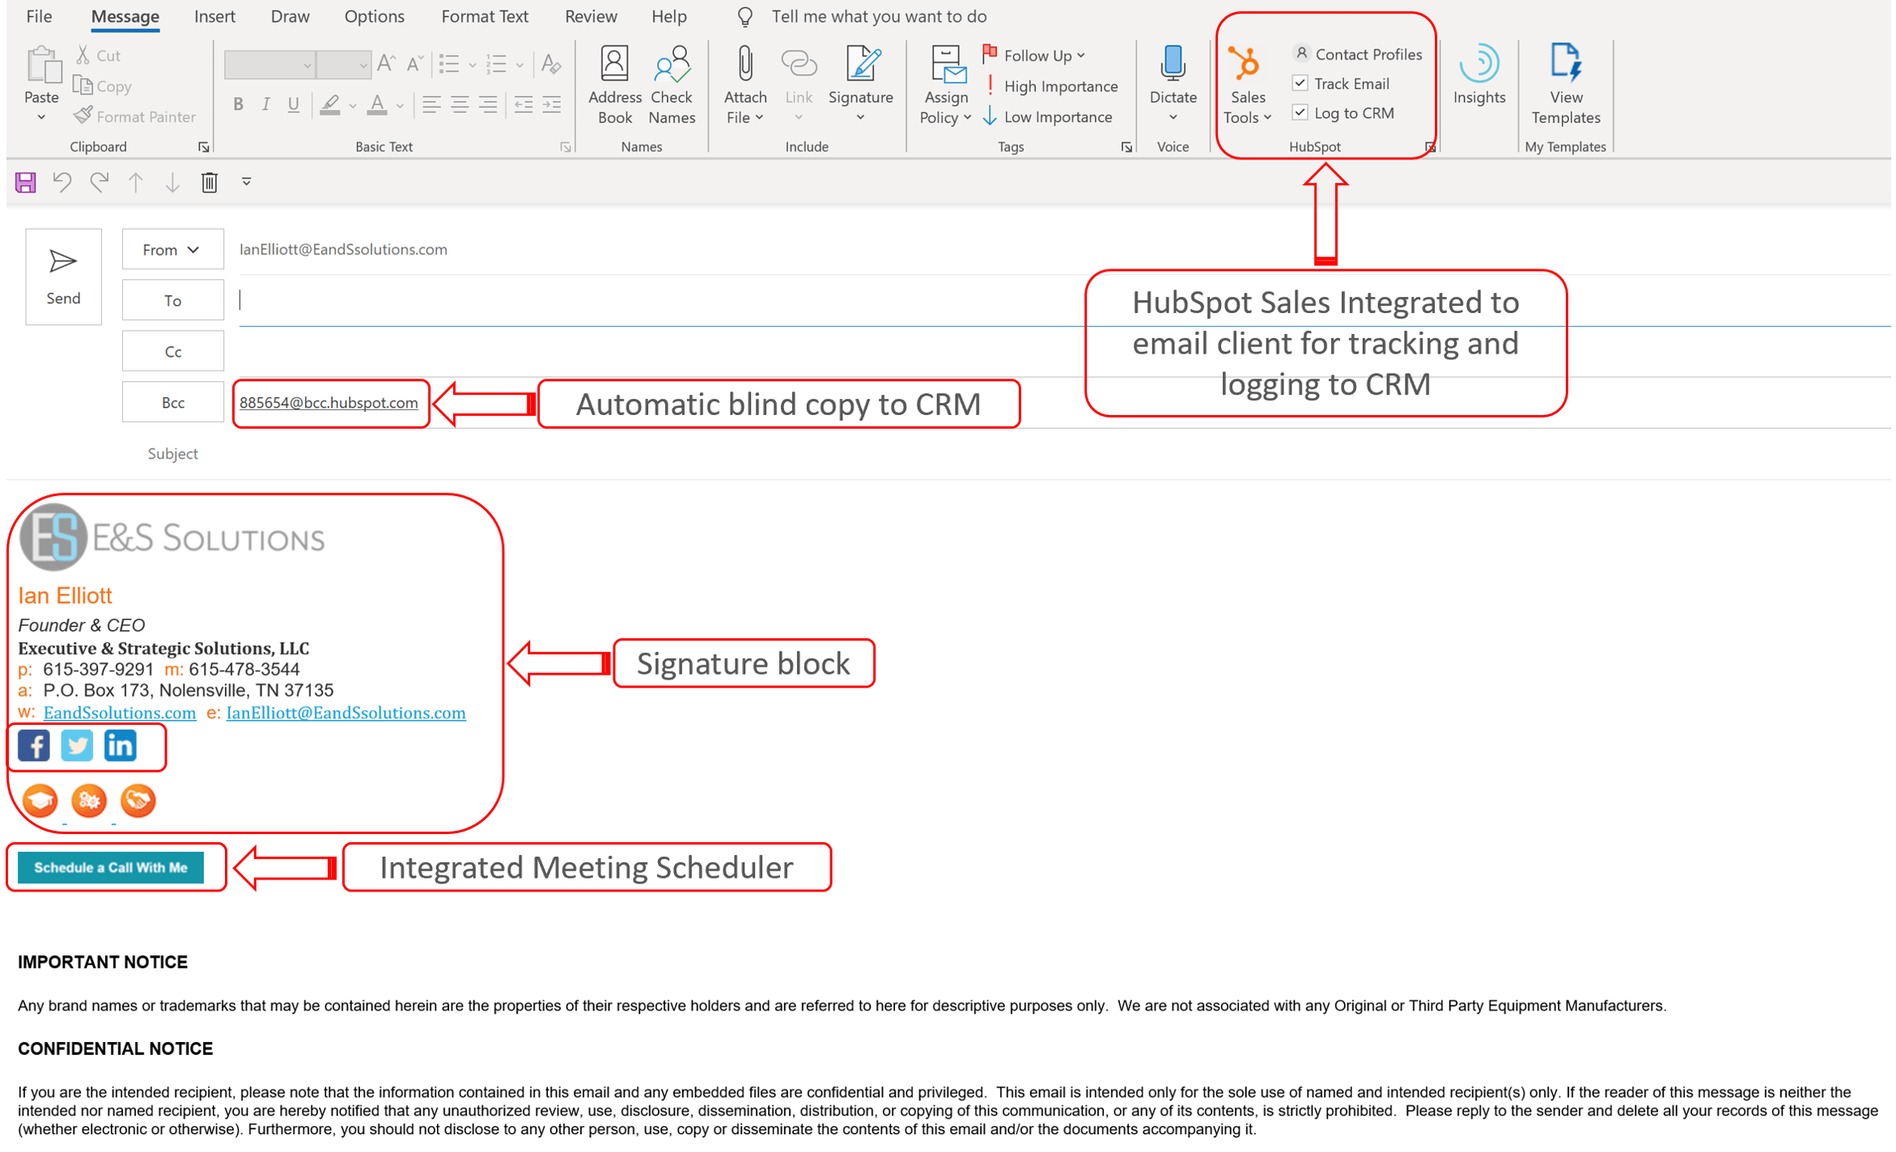Decrease the paragraph indent
Image resolution: width=1896 pixels, height=1152 pixels.
(524, 104)
